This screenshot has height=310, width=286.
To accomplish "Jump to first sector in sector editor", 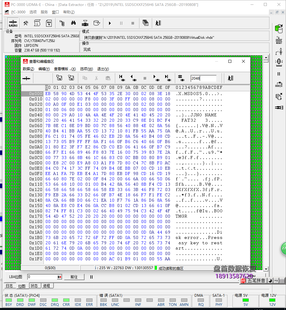I will (121, 78).
